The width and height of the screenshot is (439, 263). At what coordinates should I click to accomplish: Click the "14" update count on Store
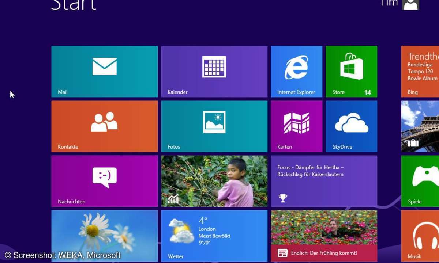(368, 92)
